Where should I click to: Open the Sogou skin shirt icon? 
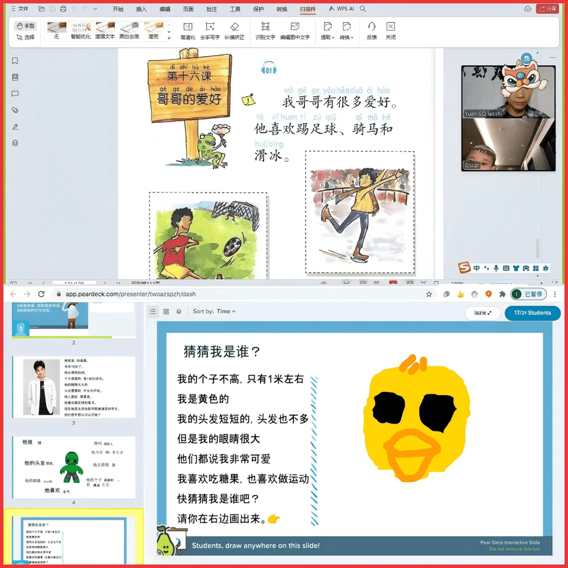516,268
